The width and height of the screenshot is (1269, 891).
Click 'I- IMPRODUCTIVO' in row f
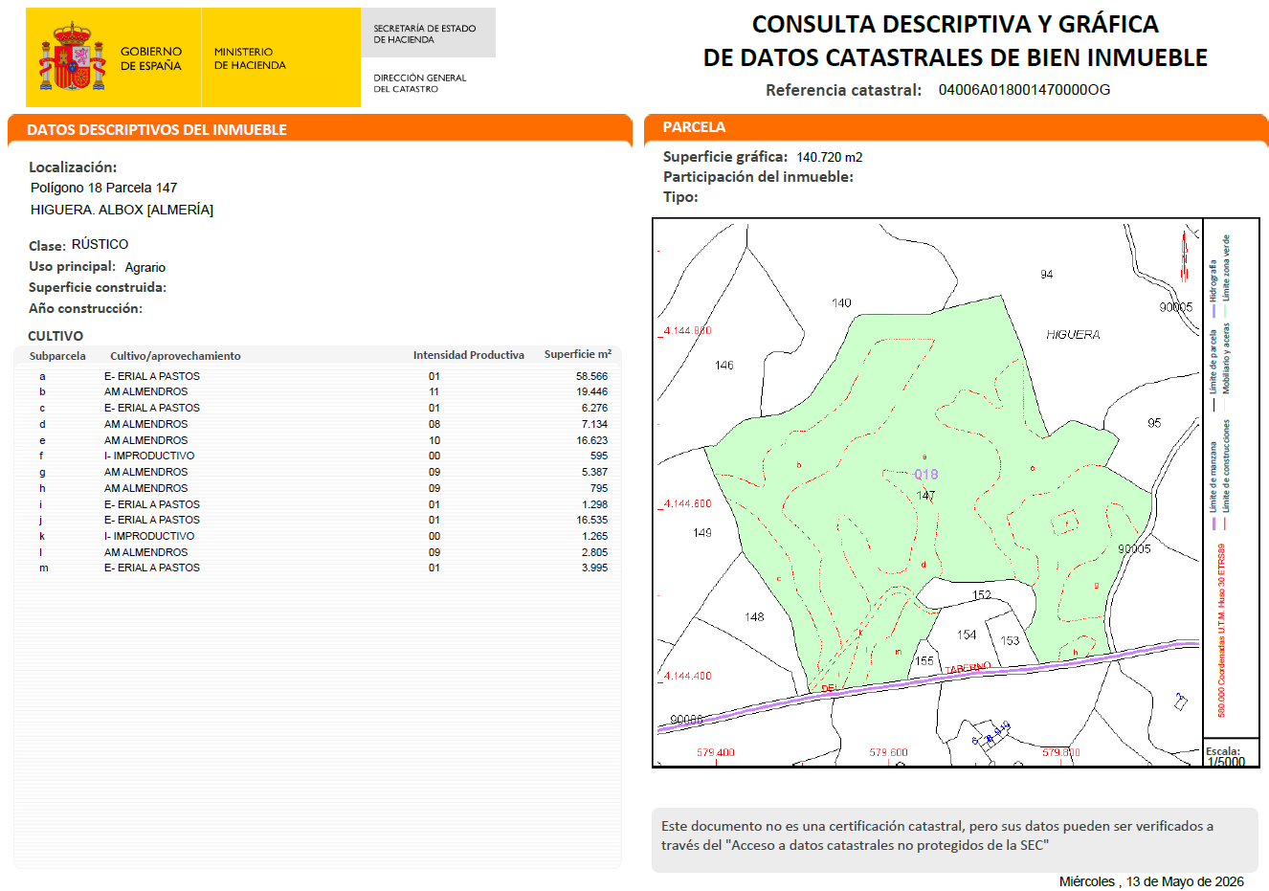[149, 456]
